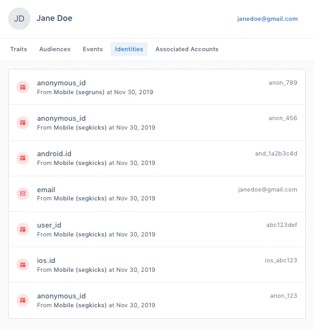Viewport: 314px width, 330px height.
Task: Click the anon_789 identifier value
Action: 283,83
